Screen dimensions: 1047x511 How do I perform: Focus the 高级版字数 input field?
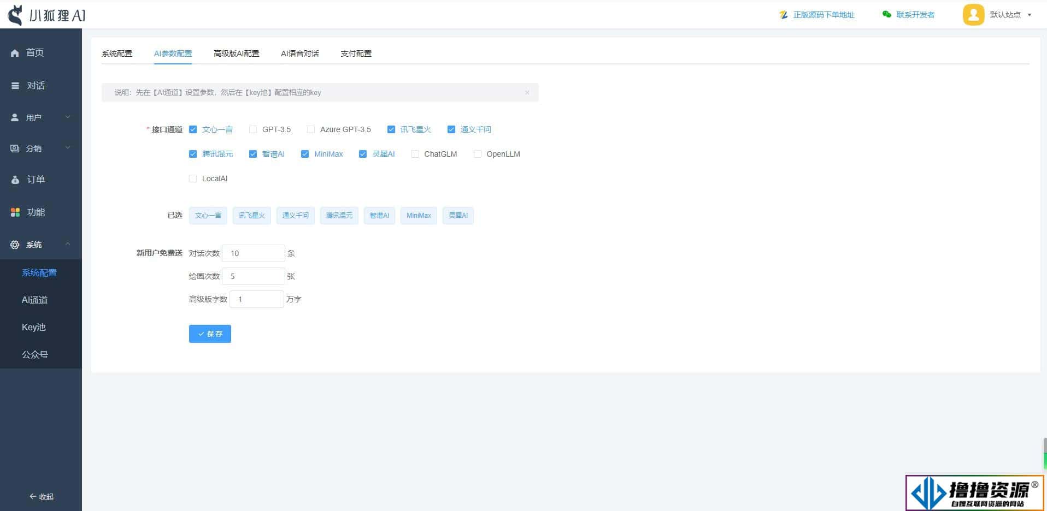pyautogui.click(x=257, y=299)
